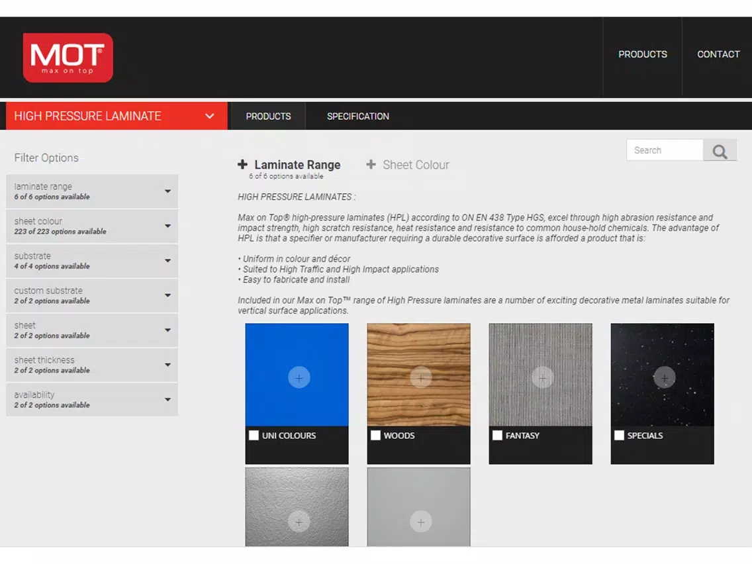Click the Specials label
This screenshot has width=752, height=564.
tap(645, 436)
